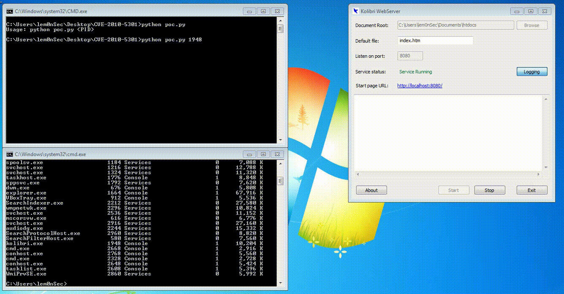Click the VBoxTray.exe row in tasklist

point(135,198)
